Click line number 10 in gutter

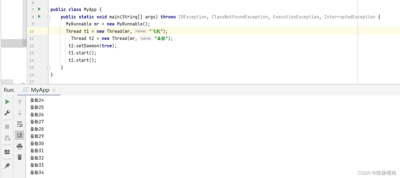(x=32, y=31)
